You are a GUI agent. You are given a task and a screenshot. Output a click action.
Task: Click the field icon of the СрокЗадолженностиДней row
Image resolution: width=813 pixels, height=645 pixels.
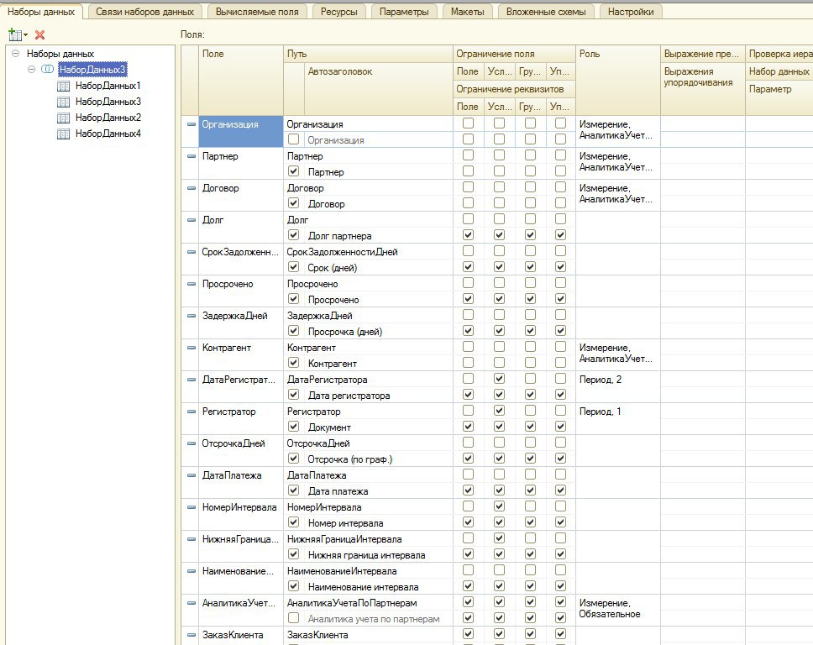(191, 252)
